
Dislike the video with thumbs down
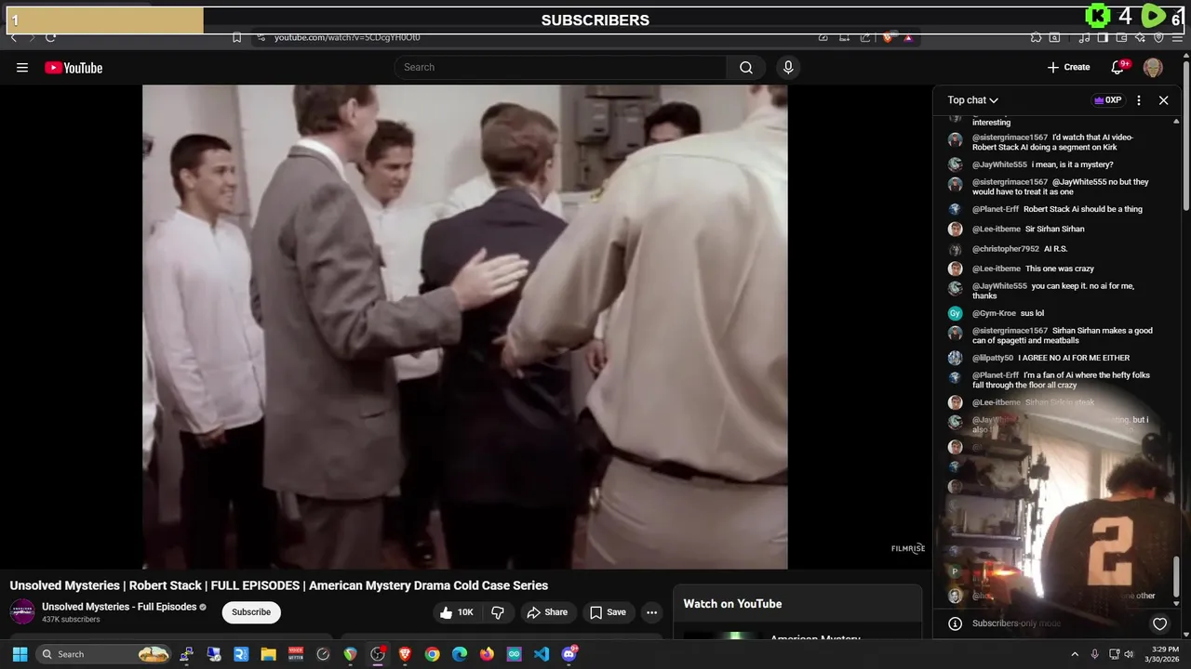(x=498, y=612)
